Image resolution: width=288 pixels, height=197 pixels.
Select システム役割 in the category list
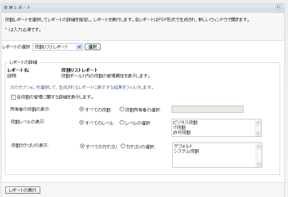point(186,151)
